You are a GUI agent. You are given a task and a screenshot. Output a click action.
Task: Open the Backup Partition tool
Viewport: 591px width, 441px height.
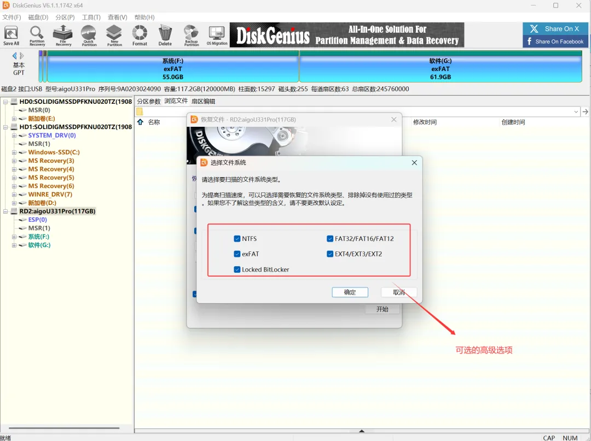coord(192,36)
